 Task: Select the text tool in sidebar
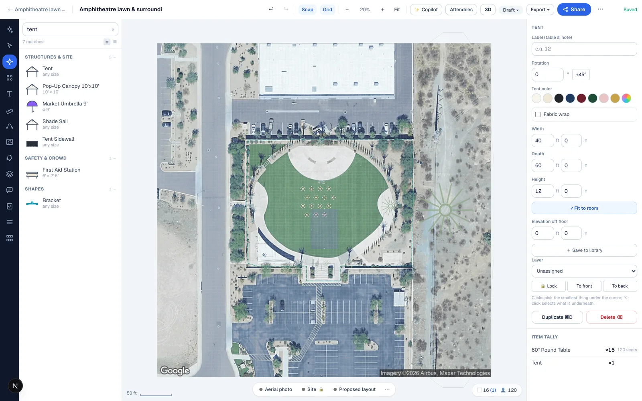(10, 94)
